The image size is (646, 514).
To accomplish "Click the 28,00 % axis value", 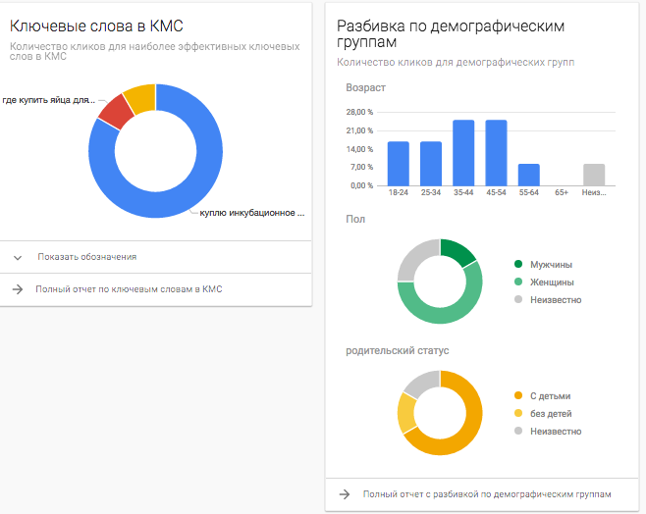I will tap(359, 112).
